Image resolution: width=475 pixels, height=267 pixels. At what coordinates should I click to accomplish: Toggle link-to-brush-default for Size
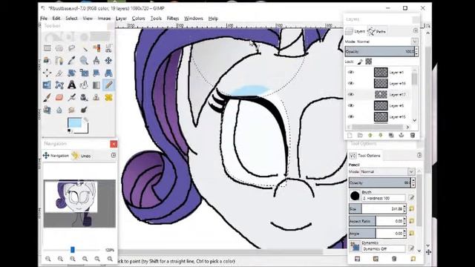point(412,209)
